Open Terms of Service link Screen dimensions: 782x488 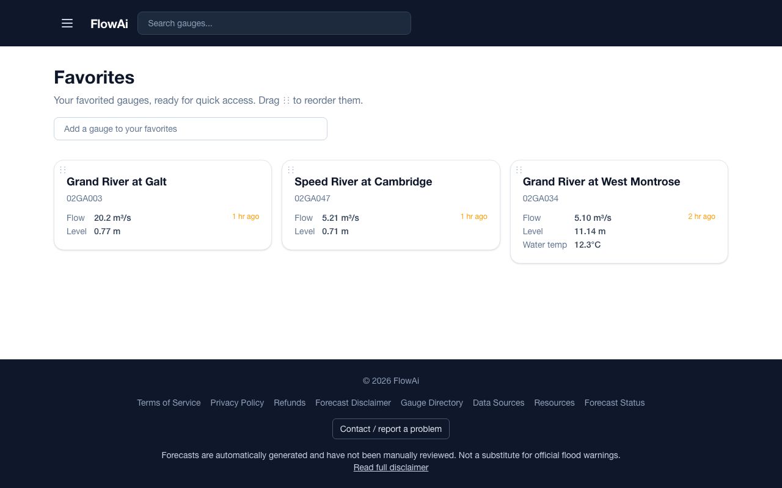tap(169, 403)
